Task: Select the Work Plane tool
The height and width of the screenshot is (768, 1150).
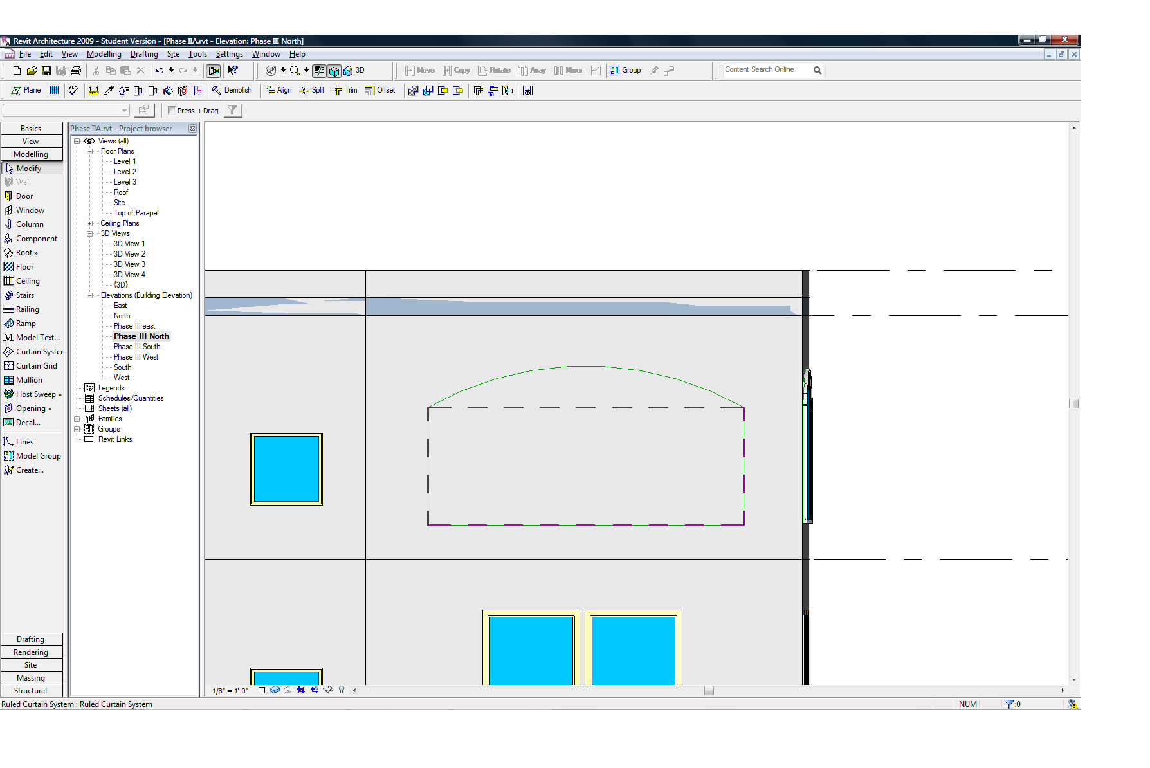Action: click(26, 91)
